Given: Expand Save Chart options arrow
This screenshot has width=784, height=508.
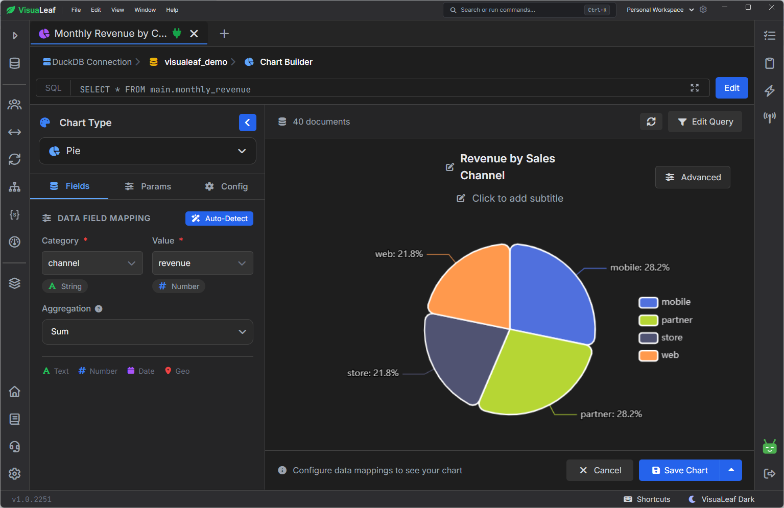Looking at the screenshot, I should click(731, 470).
